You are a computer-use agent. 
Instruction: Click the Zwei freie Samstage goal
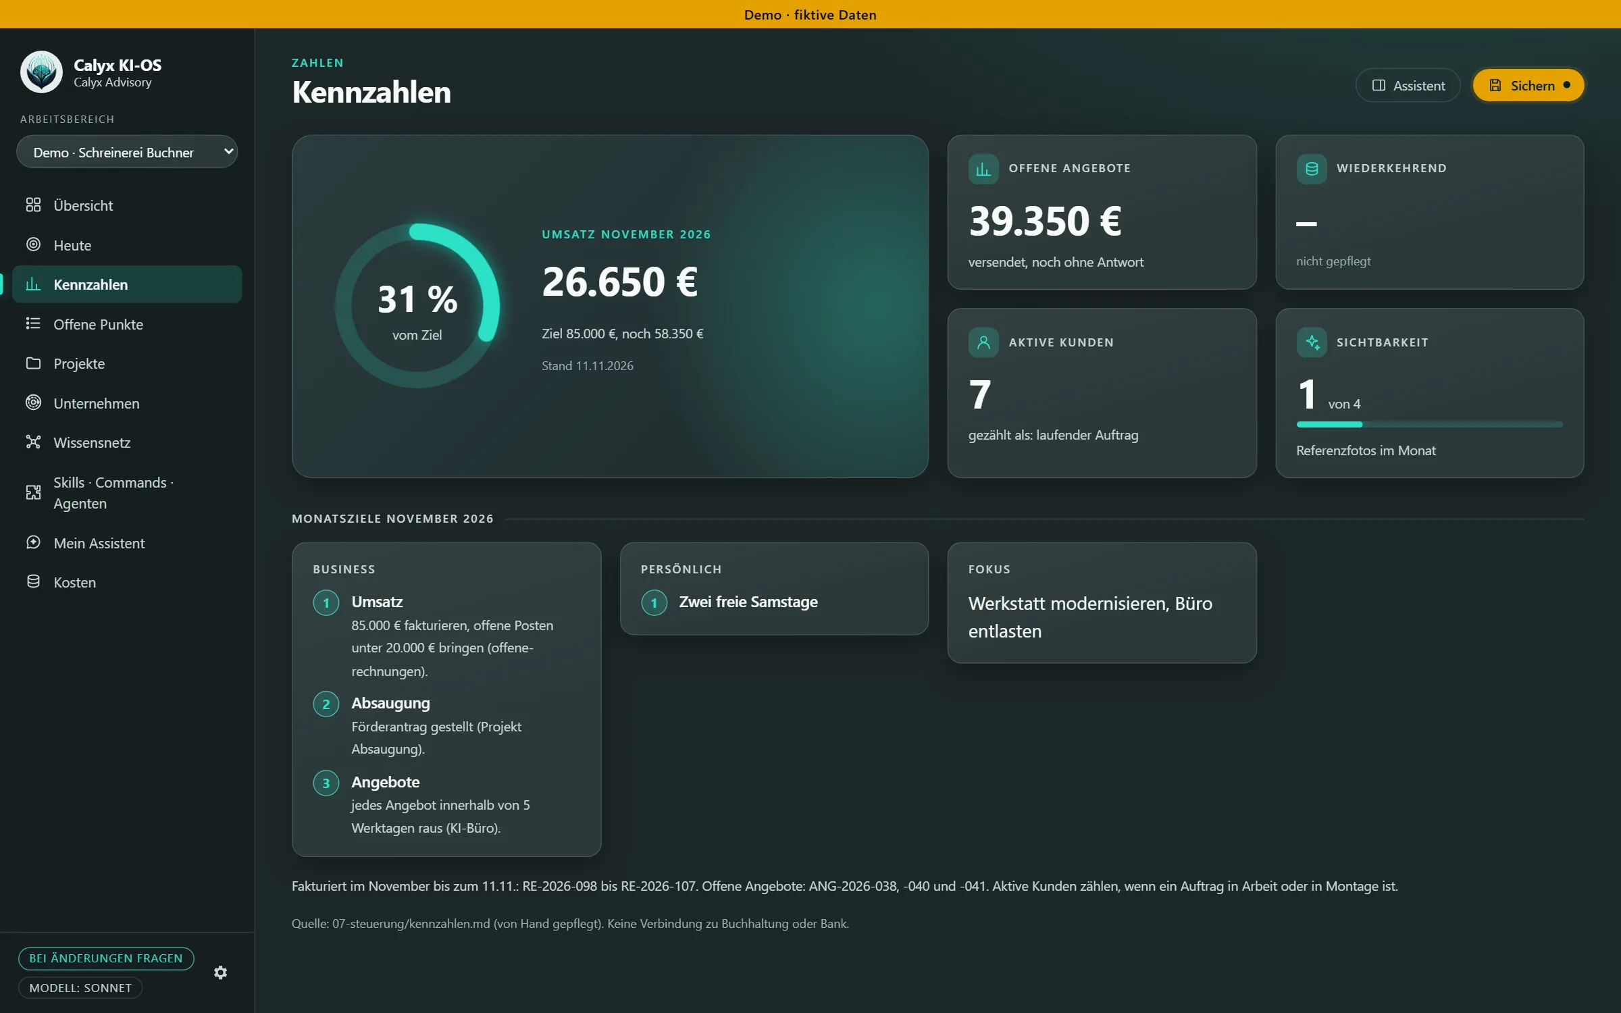point(748,602)
